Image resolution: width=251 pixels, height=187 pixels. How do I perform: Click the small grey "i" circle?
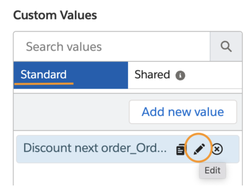coord(180,75)
